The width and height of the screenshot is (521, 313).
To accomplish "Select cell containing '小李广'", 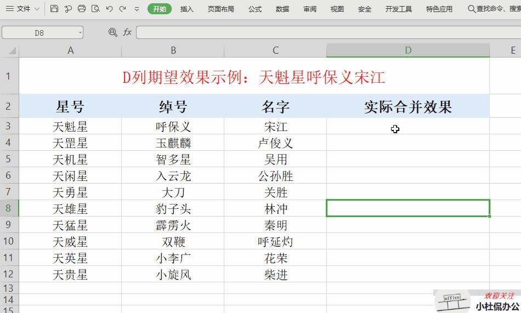I will coord(173,258).
